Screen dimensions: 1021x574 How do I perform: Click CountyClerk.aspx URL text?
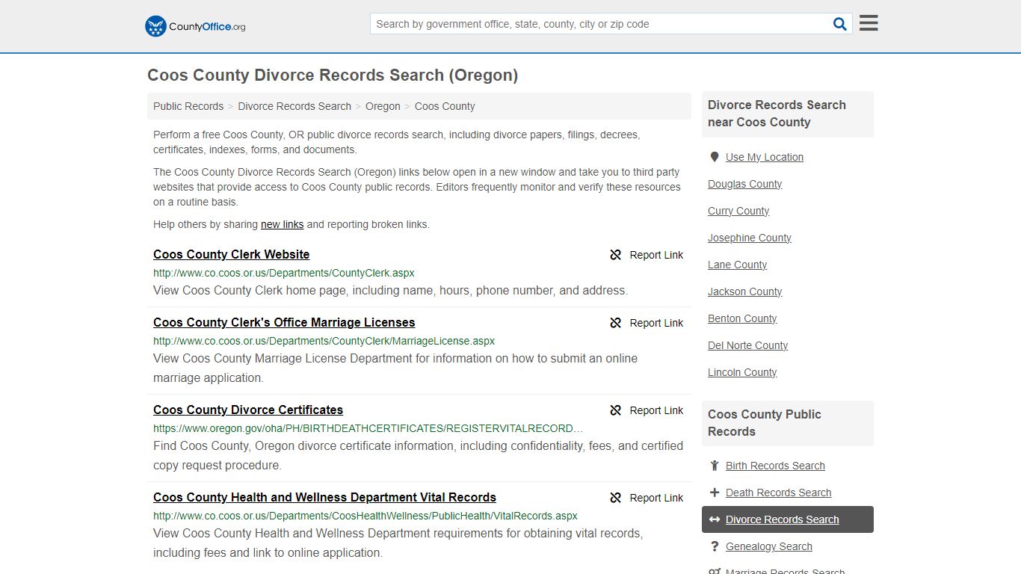click(x=284, y=273)
